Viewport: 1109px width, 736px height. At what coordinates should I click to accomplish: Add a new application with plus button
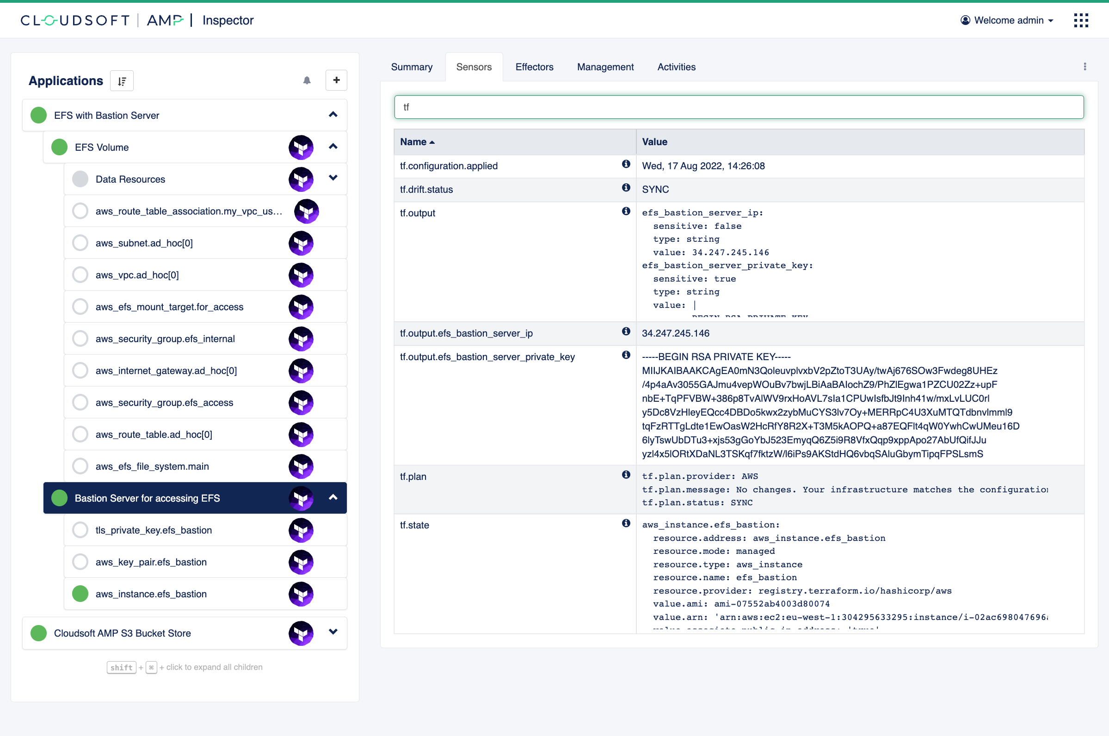click(336, 80)
